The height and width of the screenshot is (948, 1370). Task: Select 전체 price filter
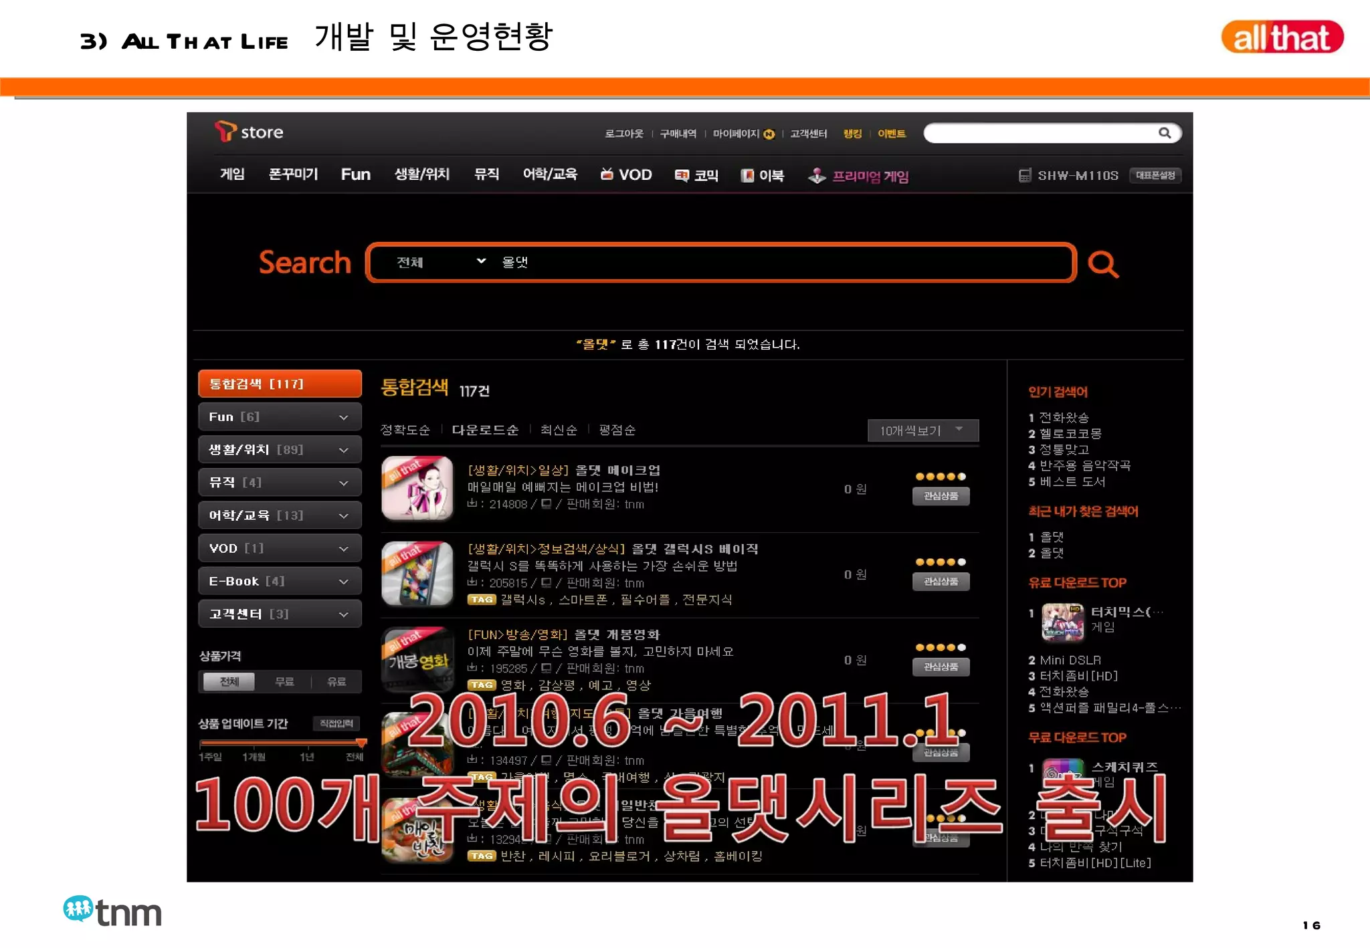229,681
